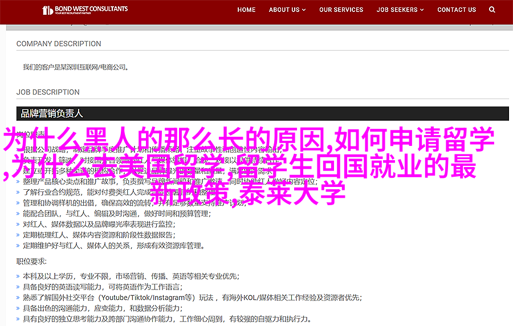Select the black 品牌营销负责人 job title bar
Viewport: 513px width, 326px height.
coord(262,113)
